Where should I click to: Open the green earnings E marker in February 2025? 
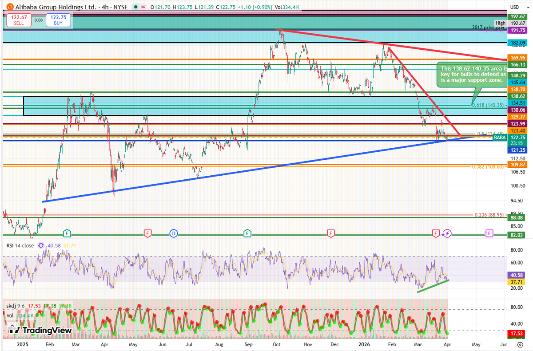click(x=67, y=233)
